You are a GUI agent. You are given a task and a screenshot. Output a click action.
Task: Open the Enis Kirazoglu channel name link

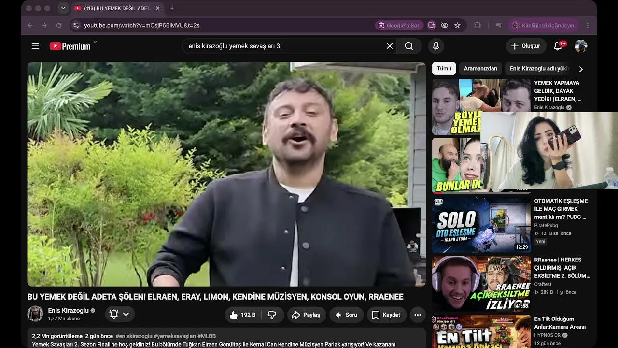pyautogui.click(x=69, y=311)
